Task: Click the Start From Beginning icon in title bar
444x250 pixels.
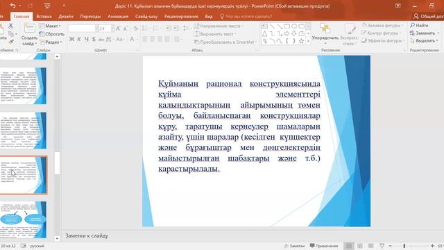Action: click(47, 6)
